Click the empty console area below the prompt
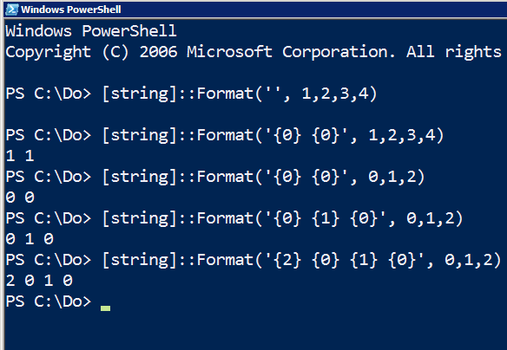Screen dimensions: 507x350 click(x=255, y=331)
